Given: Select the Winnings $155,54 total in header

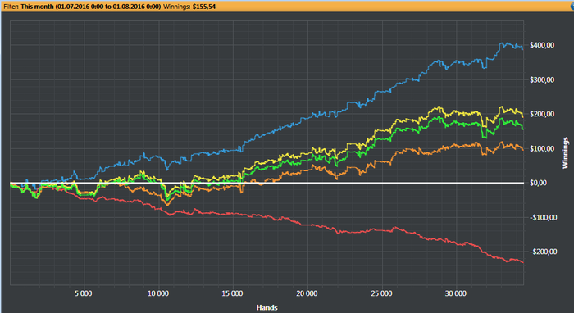Looking at the screenshot, I should 189,7.
